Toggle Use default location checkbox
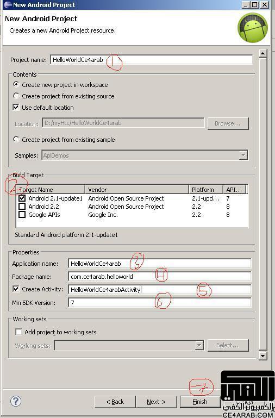Viewport: 275px width, 418px height. tap(16, 107)
